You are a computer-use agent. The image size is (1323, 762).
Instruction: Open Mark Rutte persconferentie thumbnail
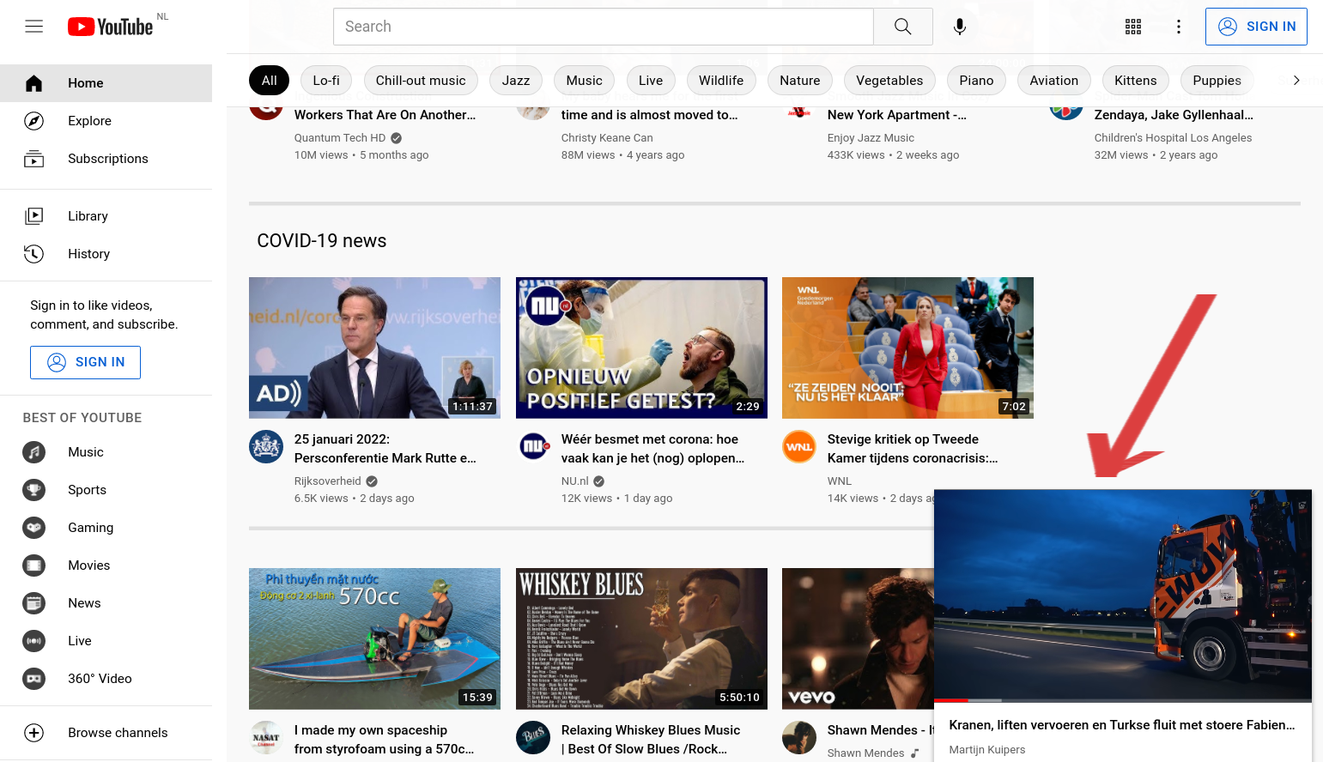pyautogui.click(x=374, y=348)
